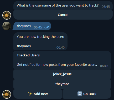Viewport: 114px width, 100px height.
Task: Select the sent theymos message bubble
Action: tap(32, 26)
